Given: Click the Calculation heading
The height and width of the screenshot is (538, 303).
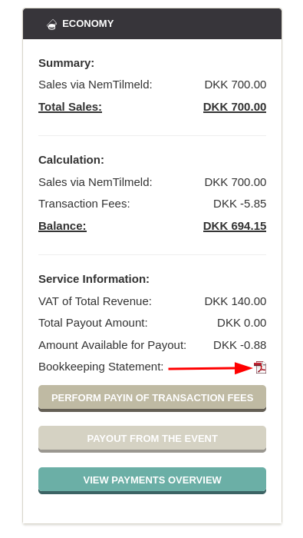Looking at the screenshot, I should [x=71, y=160].
